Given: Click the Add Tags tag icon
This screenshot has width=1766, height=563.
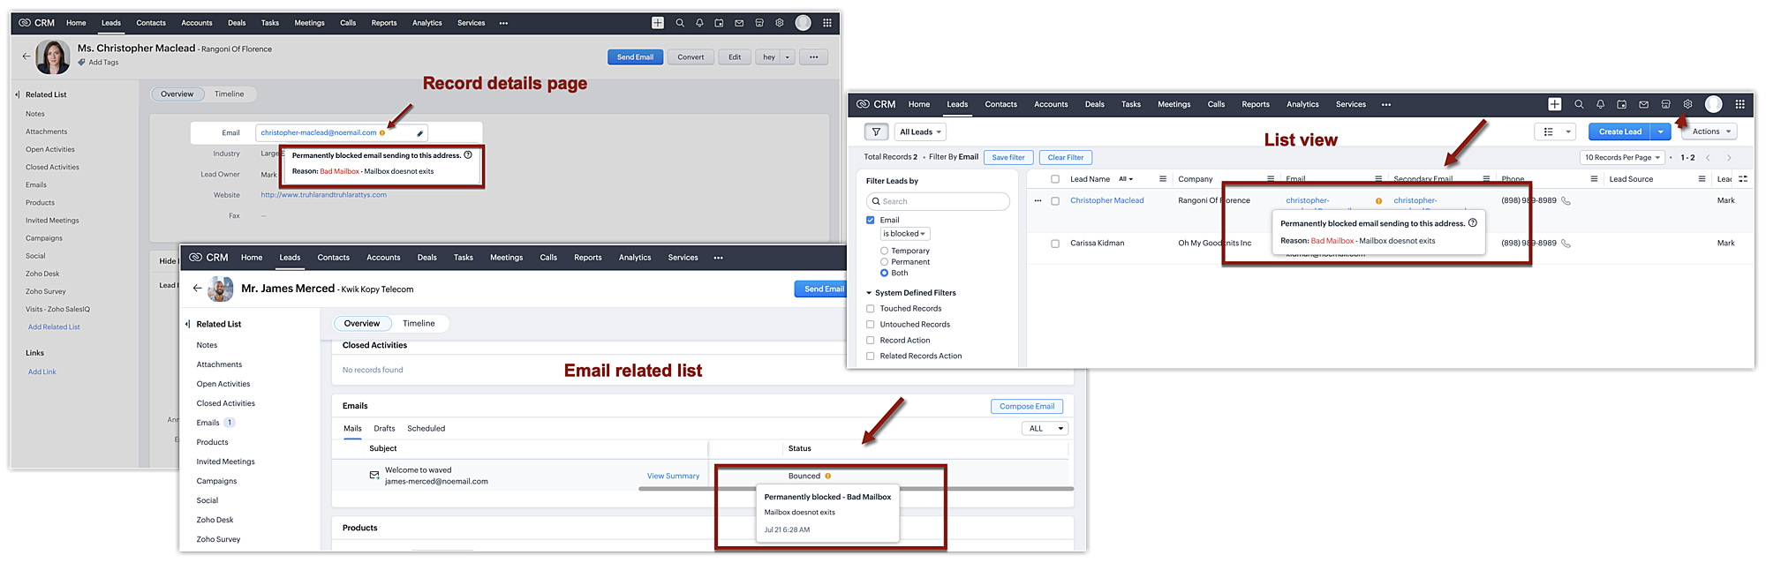Looking at the screenshot, I should coord(82,63).
